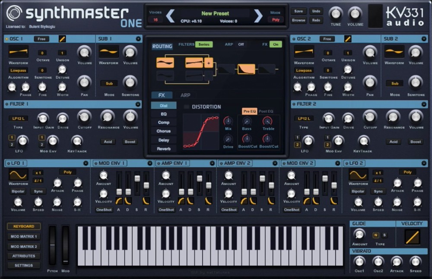
Task: Open Filter 1 LP12 L type dropdown
Action: (x=18, y=119)
